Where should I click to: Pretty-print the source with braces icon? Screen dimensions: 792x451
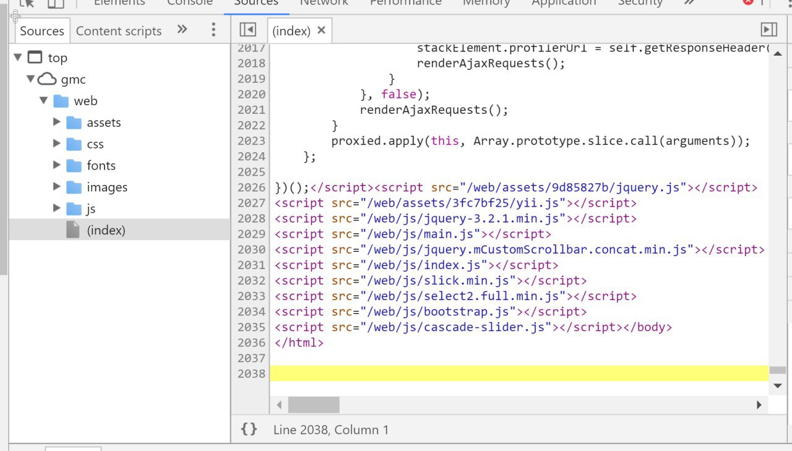pos(249,429)
